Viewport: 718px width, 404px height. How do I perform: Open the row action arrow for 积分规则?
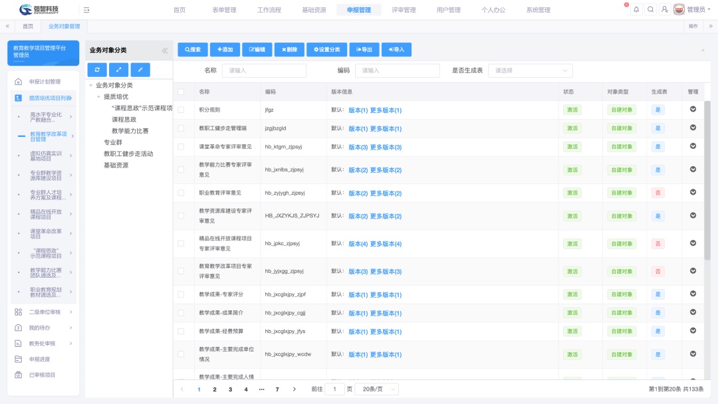coord(693,110)
